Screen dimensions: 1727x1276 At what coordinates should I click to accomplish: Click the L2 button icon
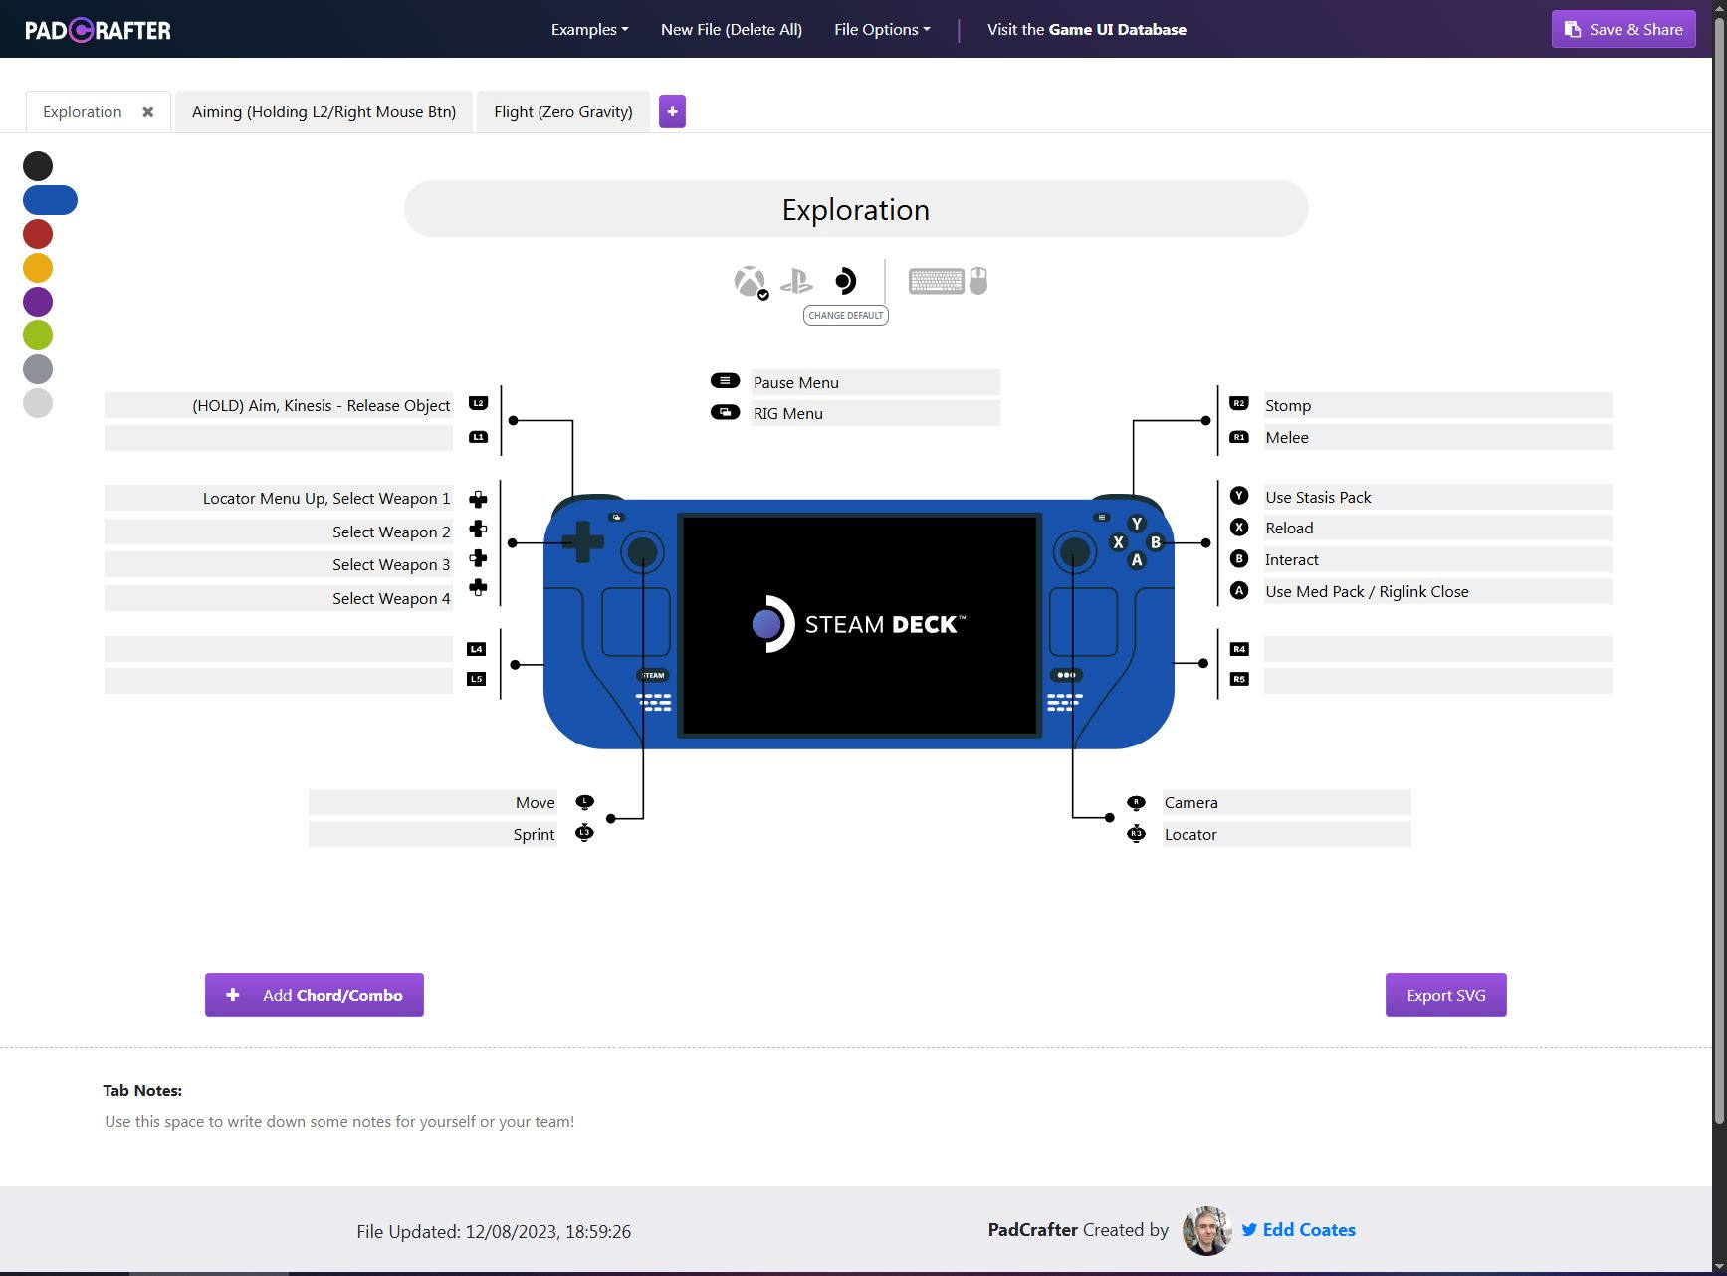[x=479, y=404]
